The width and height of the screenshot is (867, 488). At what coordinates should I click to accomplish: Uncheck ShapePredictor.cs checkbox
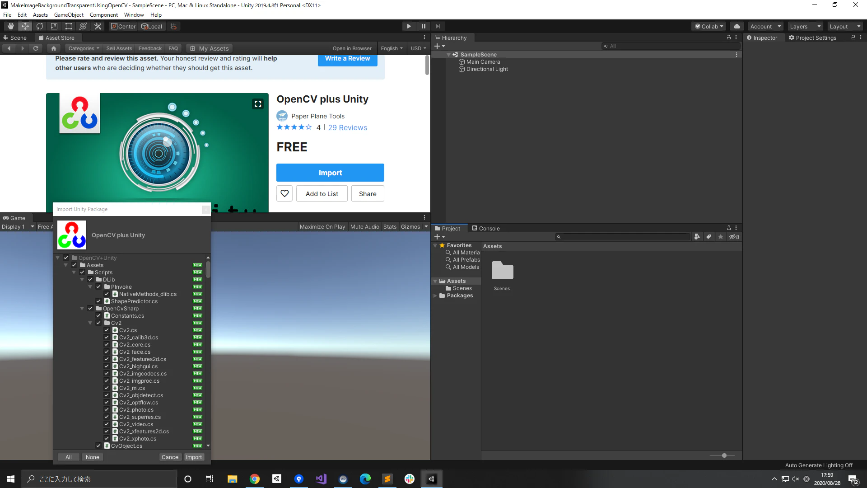pyautogui.click(x=98, y=301)
